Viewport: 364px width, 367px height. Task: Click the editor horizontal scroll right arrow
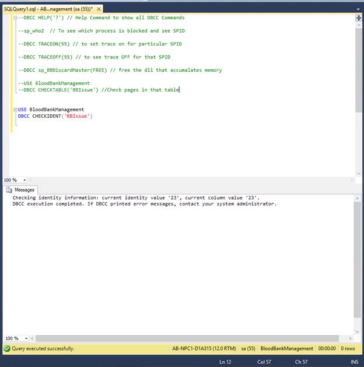pyautogui.click(x=351, y=180)
